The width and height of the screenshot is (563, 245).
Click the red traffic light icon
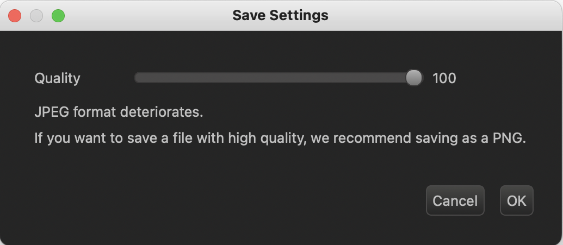point(15,16)
